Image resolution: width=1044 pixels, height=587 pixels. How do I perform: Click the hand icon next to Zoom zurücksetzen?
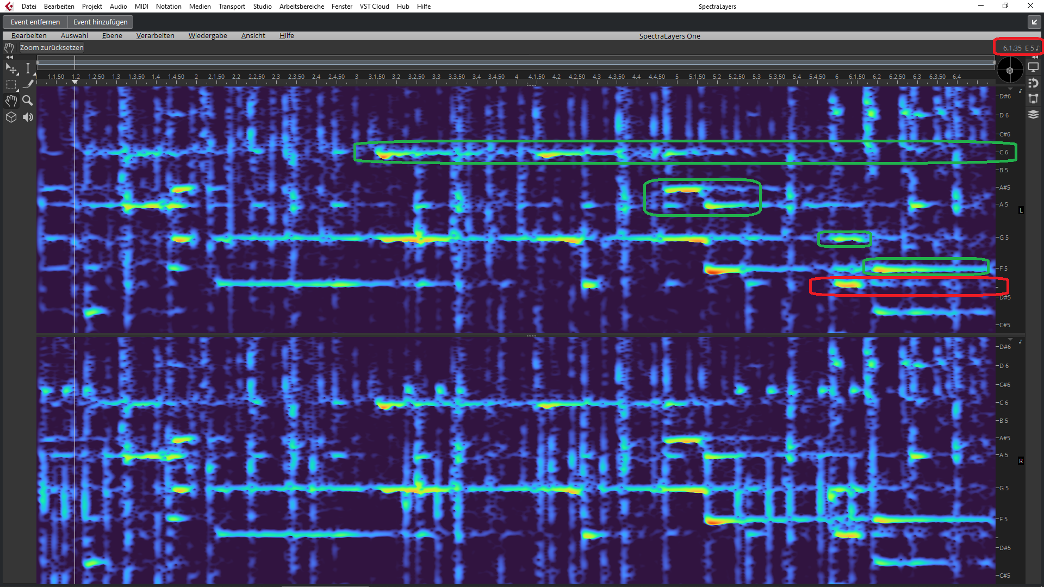9,48
